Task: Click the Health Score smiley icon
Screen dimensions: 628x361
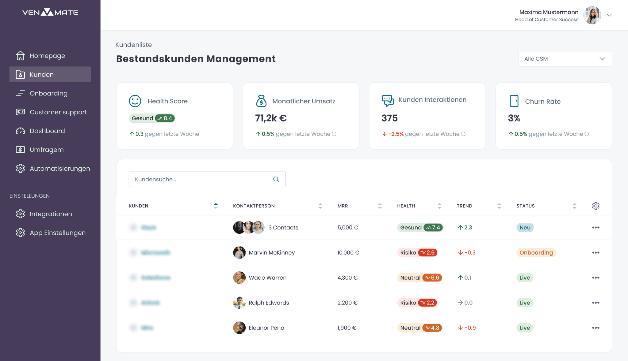Action: coord(135,101)
